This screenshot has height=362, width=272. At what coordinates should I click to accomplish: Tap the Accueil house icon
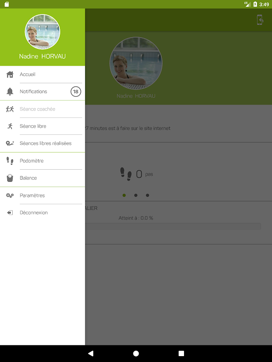coord(10,74)
